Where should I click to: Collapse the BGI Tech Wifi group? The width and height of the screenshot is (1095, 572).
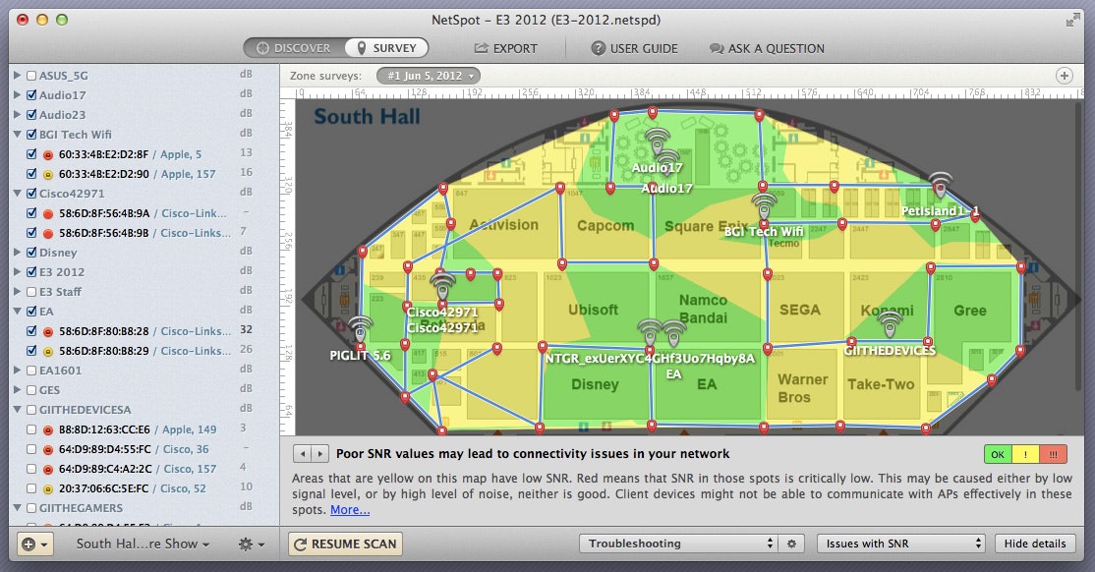[17, 134]
